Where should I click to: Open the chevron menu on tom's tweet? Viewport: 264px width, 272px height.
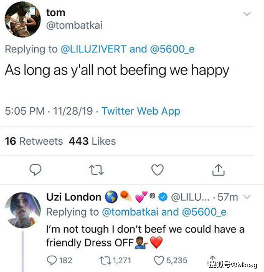pos(247,15)
